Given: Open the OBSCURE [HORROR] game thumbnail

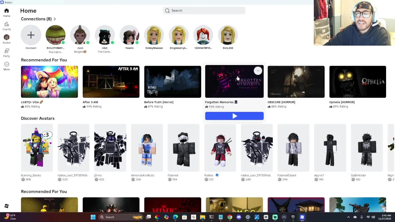Looking at the screenshot, I should tap(296, 82).
